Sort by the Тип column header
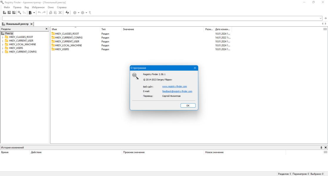This screenshot has height=176, width=328. [111, 29]
